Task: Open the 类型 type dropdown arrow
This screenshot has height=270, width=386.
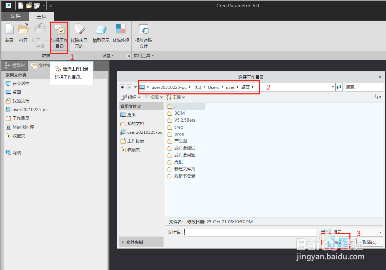Action: pos(380,232)
